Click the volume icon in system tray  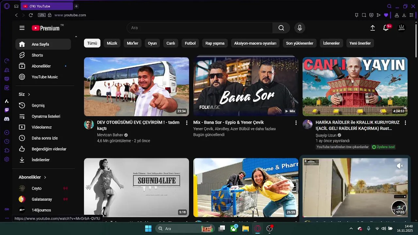[383, 228]
